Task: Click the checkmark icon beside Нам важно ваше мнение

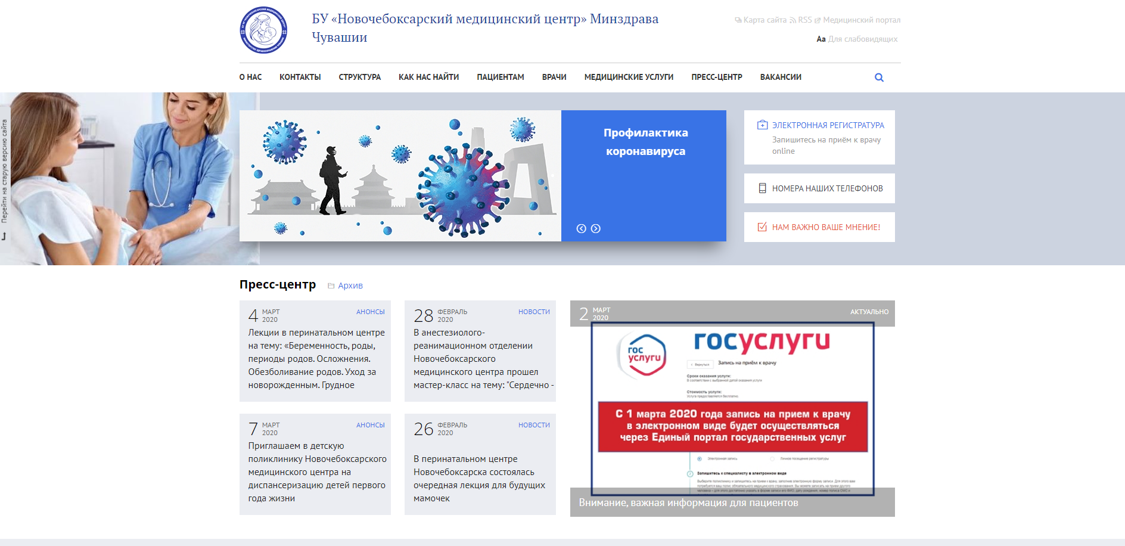Action: click(762, 227)
